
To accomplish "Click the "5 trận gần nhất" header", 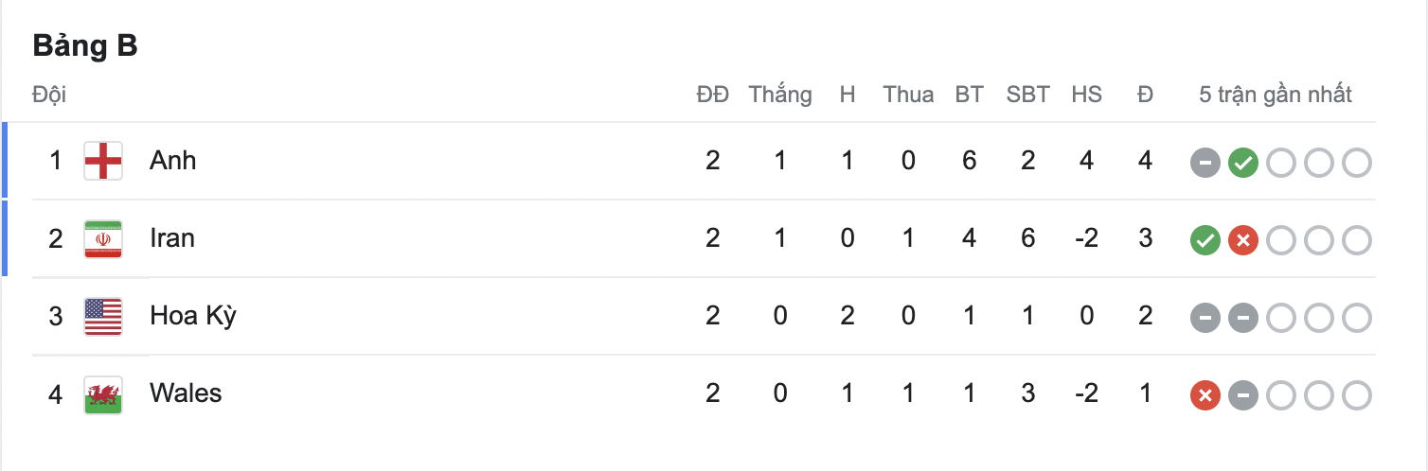I will click(1275, 95).
